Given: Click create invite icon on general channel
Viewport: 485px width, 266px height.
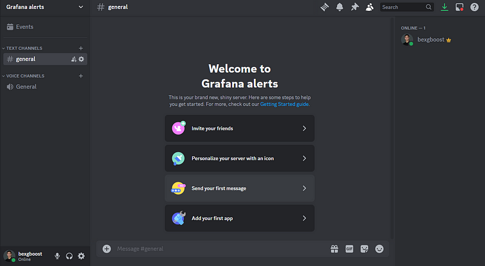Looking at the screenshot, I should pyautogui.click(x=73, y=59).
